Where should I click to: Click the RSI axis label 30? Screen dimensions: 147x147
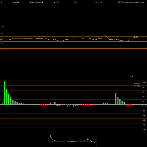tap(2, 43)
